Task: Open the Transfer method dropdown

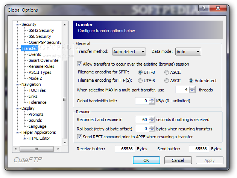Action: click(x=129, y=52)
